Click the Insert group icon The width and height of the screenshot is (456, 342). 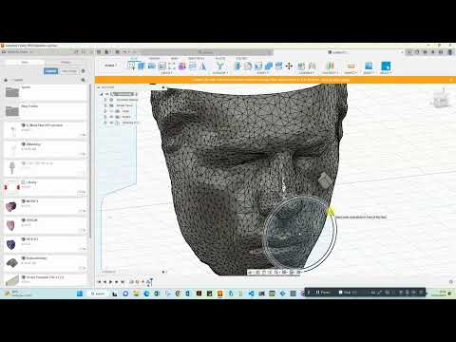pos(369,66)
